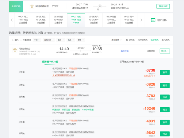
Task: Click the ¥60航意航延组合险 x4 insurance link
Action: 64,75
